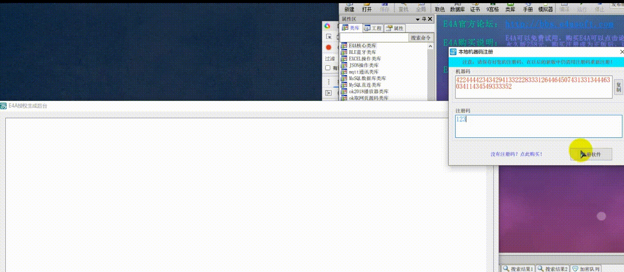Open the 手册 manual
This screenshot has width=624, height=272.
(527, 7)
